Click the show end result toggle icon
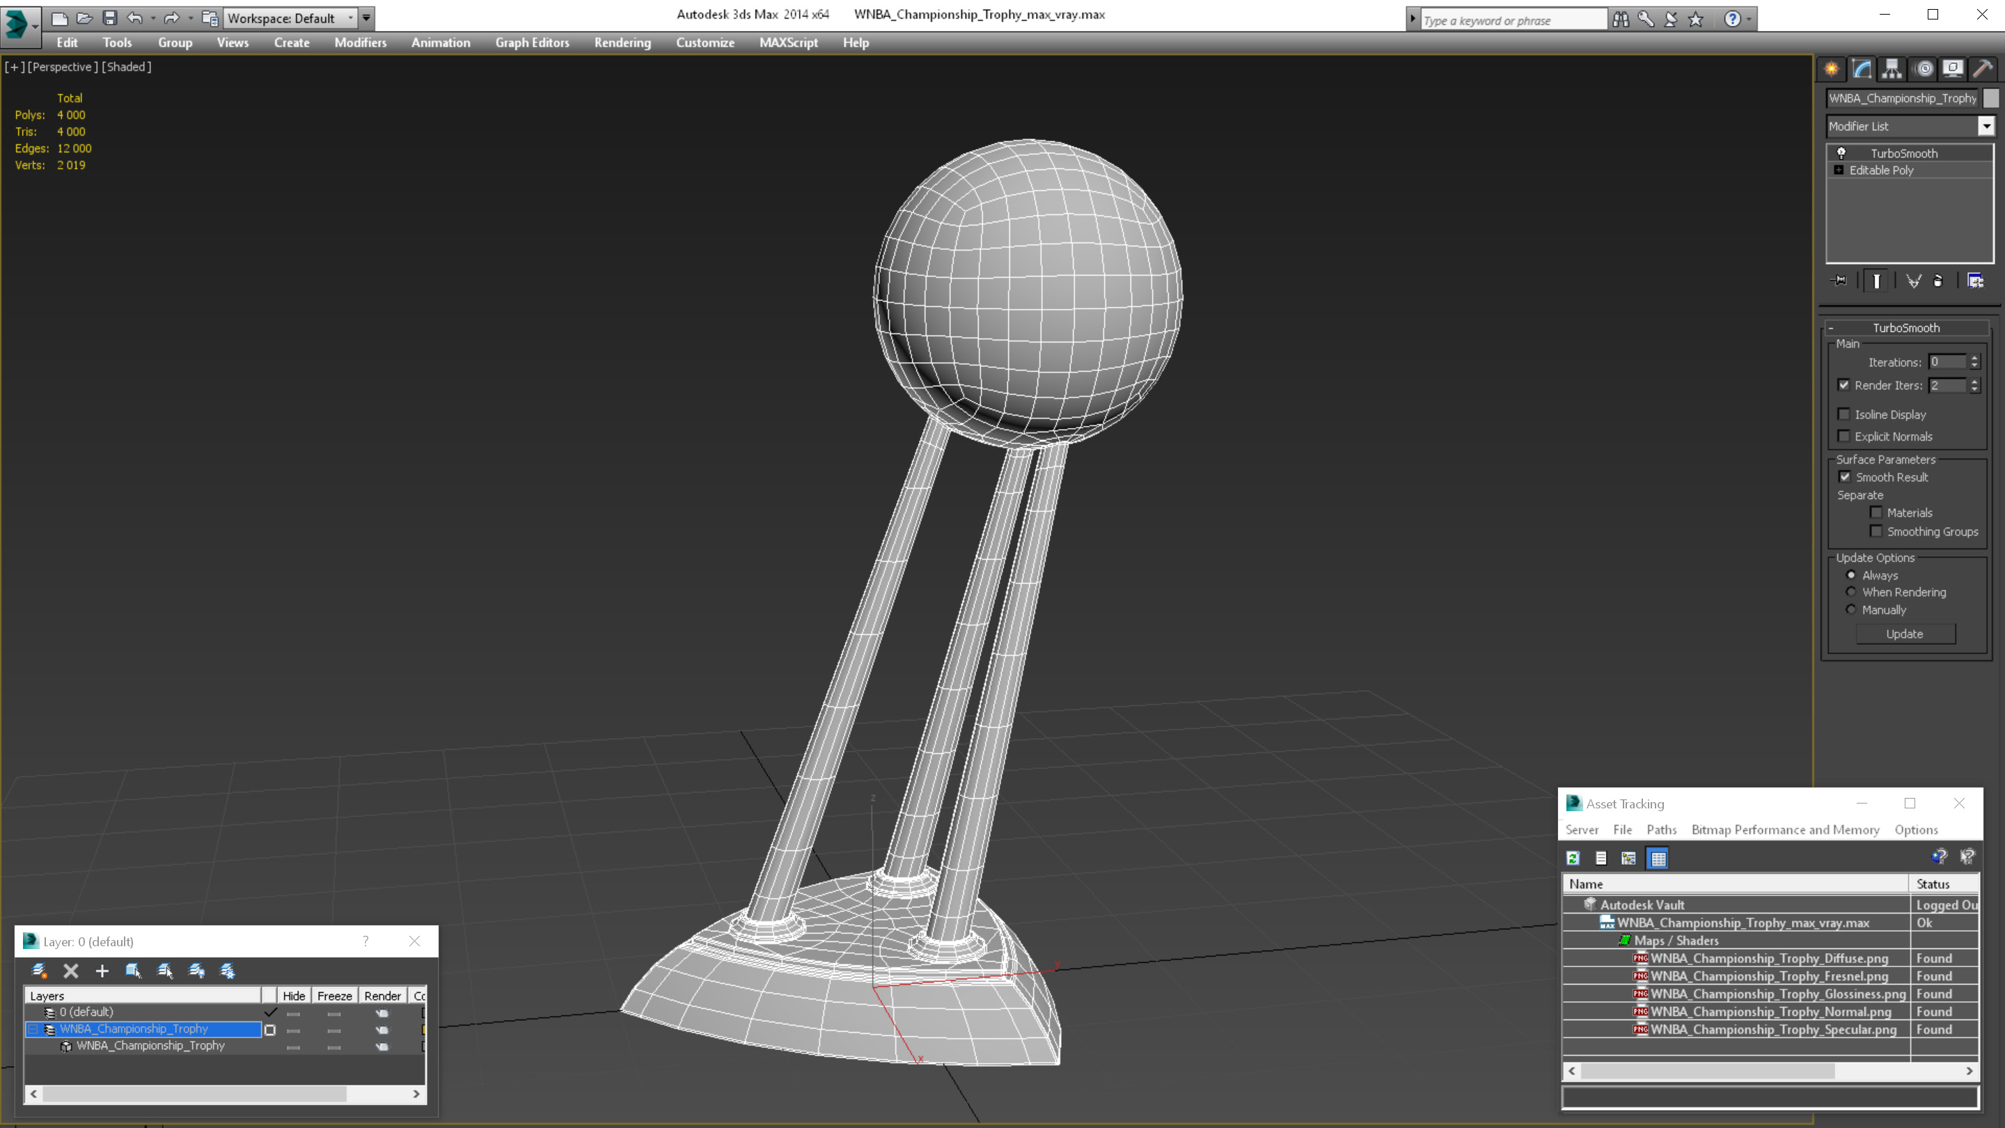The width and height of the screenshot is (2005, 1128). click(x=1876, y=280)
